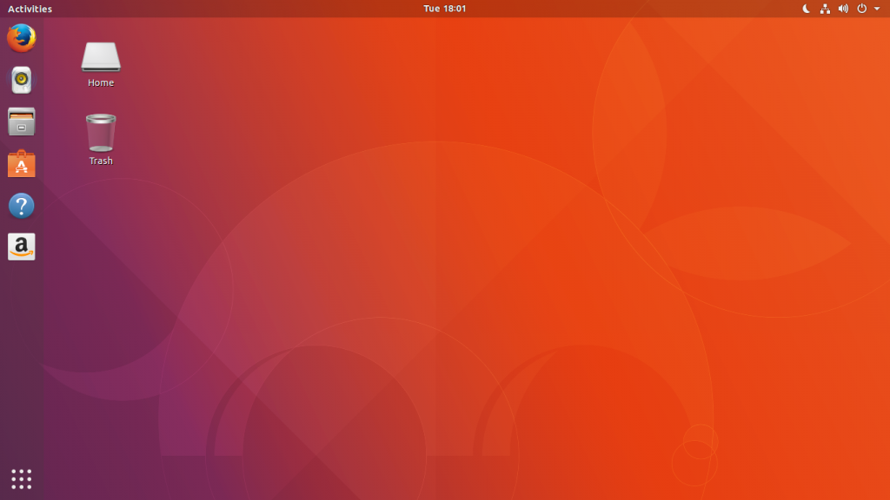Image resolution: width=890 pixels, height=500 pixels.
Task: Show the Applications grid
Action: click(x=21, y=478)
